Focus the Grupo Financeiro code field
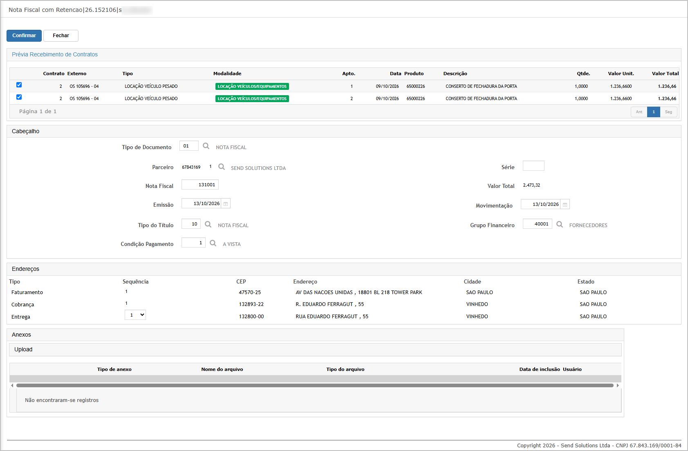This screenshot has height=451, width=688. [x=538, y=224]
